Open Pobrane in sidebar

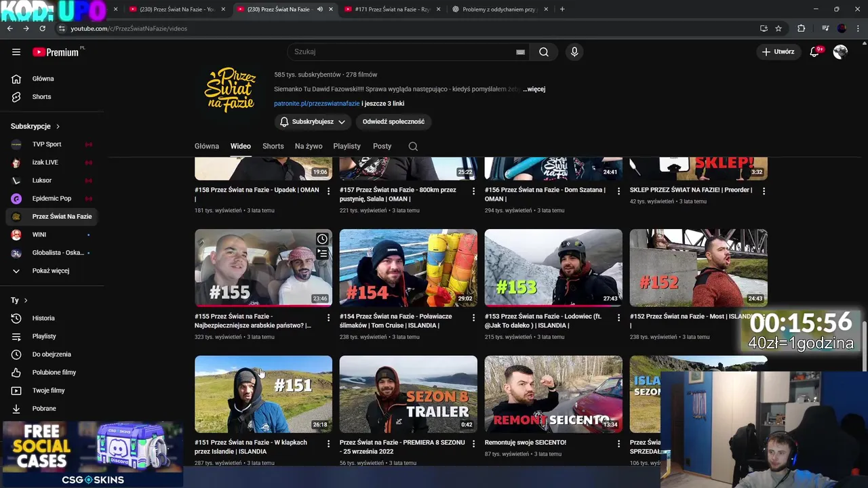click(52, 408)
